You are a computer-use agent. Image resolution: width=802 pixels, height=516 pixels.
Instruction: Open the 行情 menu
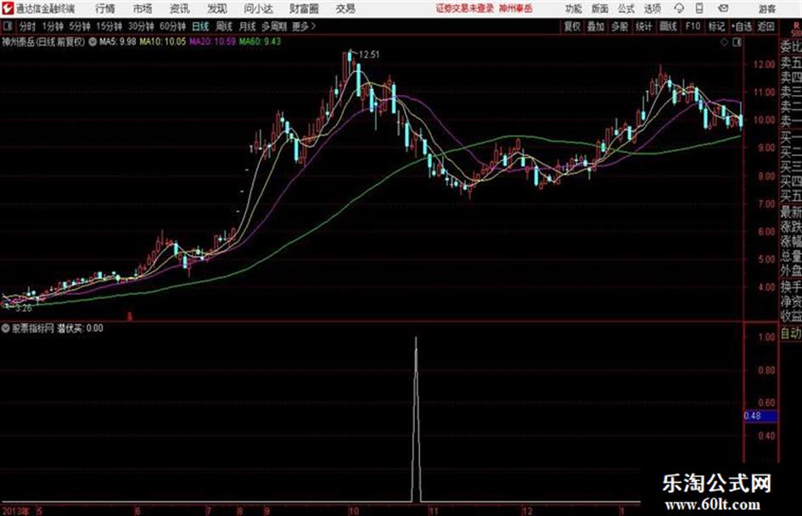pos(105,8)
